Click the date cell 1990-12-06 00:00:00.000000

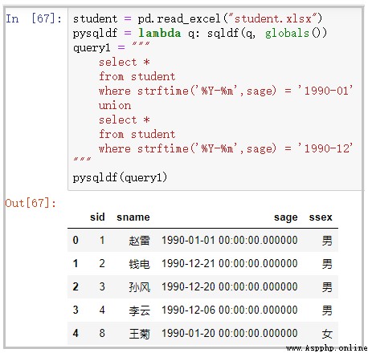click(x=230, y=310)
